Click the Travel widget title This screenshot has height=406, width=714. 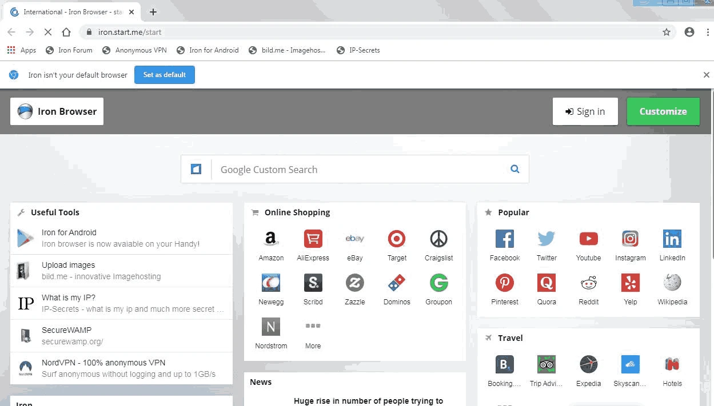click(x=510, y=338)
